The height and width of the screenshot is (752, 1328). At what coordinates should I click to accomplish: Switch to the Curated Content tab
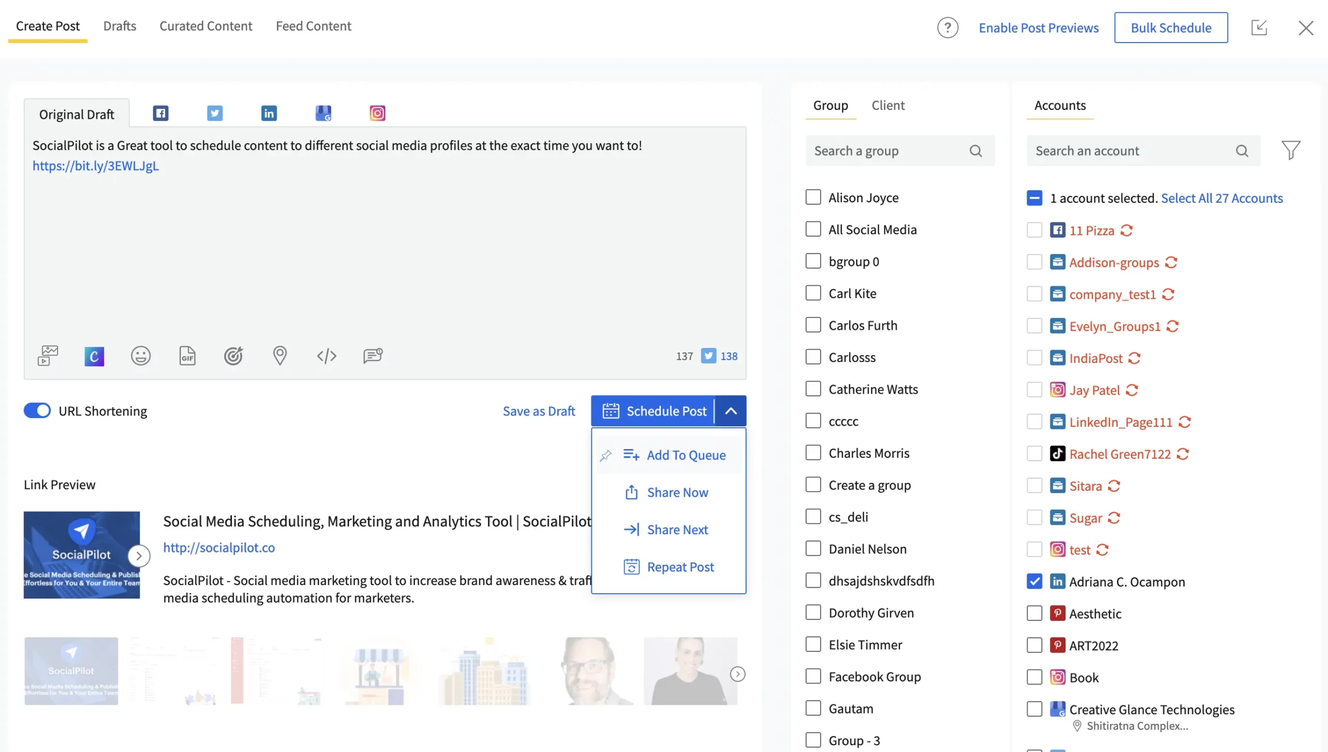[x=205, y=26]
